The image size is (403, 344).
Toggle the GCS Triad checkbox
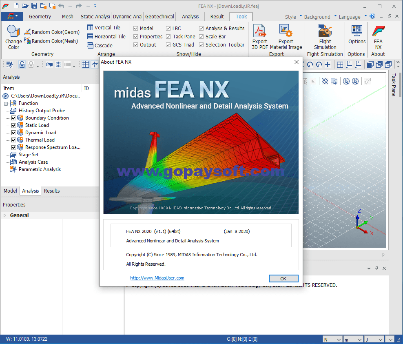pos(168,45)
